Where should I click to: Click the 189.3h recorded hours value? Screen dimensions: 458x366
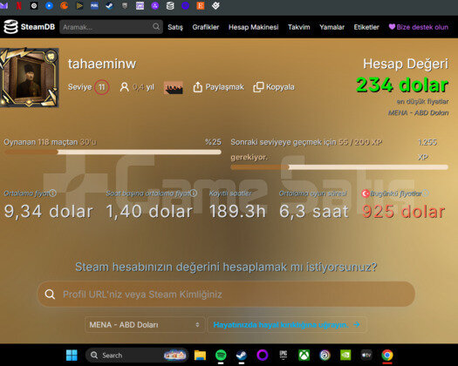(x=237, y=211)
